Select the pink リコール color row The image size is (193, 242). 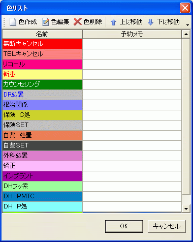(x=43, y=64)
